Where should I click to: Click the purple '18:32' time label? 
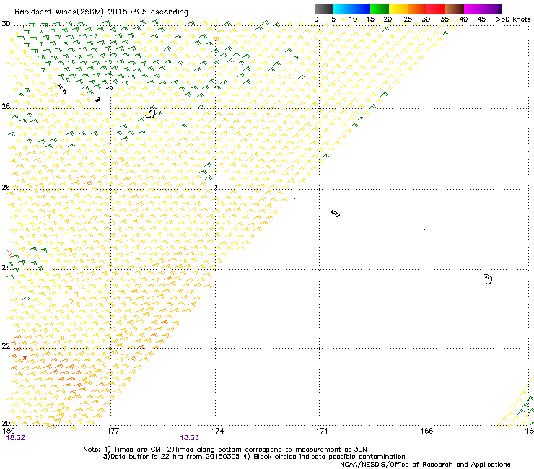click(16, 438)
